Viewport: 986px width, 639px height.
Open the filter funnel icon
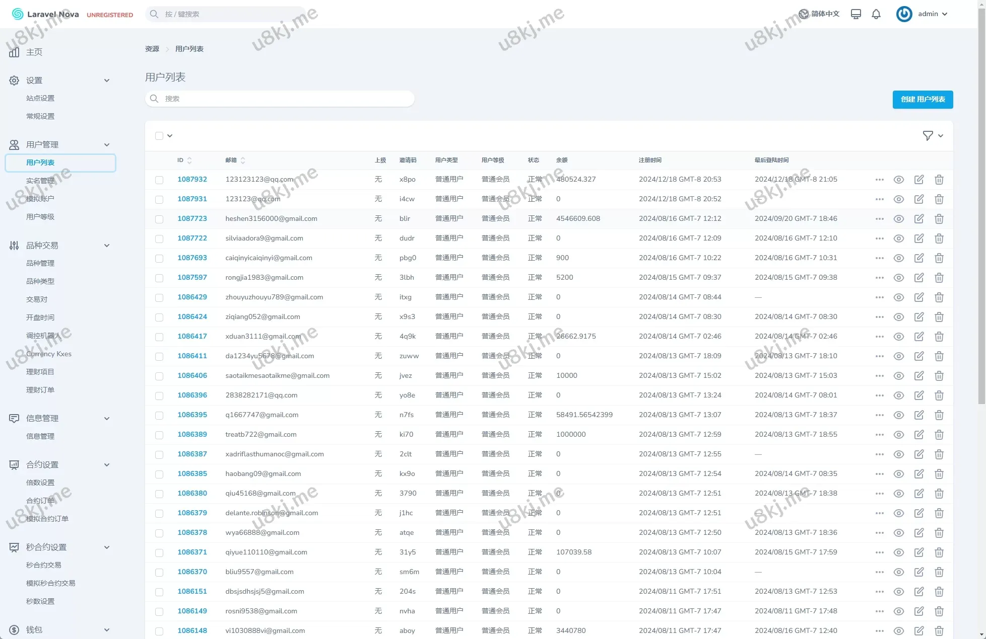pos(928,136)
